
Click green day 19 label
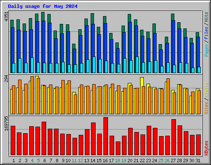tap(124, 160)
